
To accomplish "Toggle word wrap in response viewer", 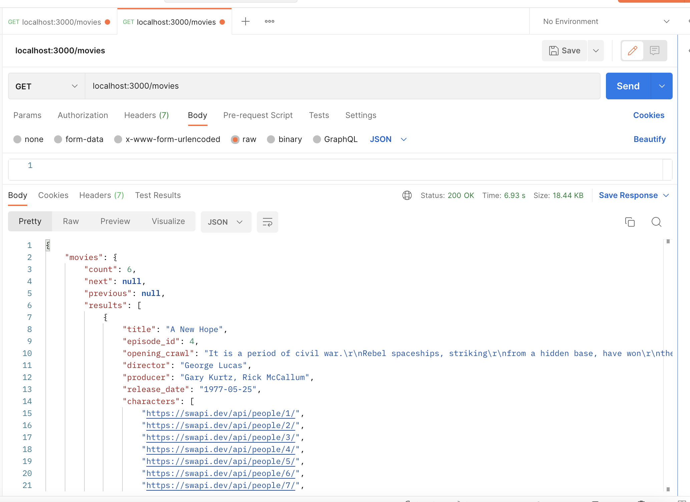I will coord(267,222).
